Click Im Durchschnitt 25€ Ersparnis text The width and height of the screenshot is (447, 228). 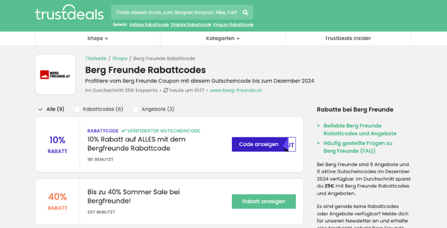(122, 90)
